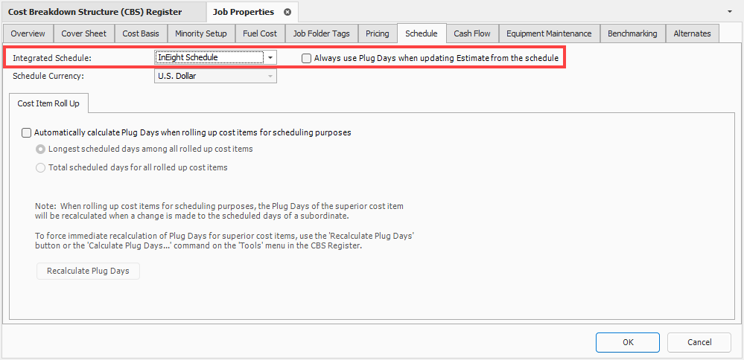
Task: Open the tab list dropdown arrow
Action: [728, 12]
